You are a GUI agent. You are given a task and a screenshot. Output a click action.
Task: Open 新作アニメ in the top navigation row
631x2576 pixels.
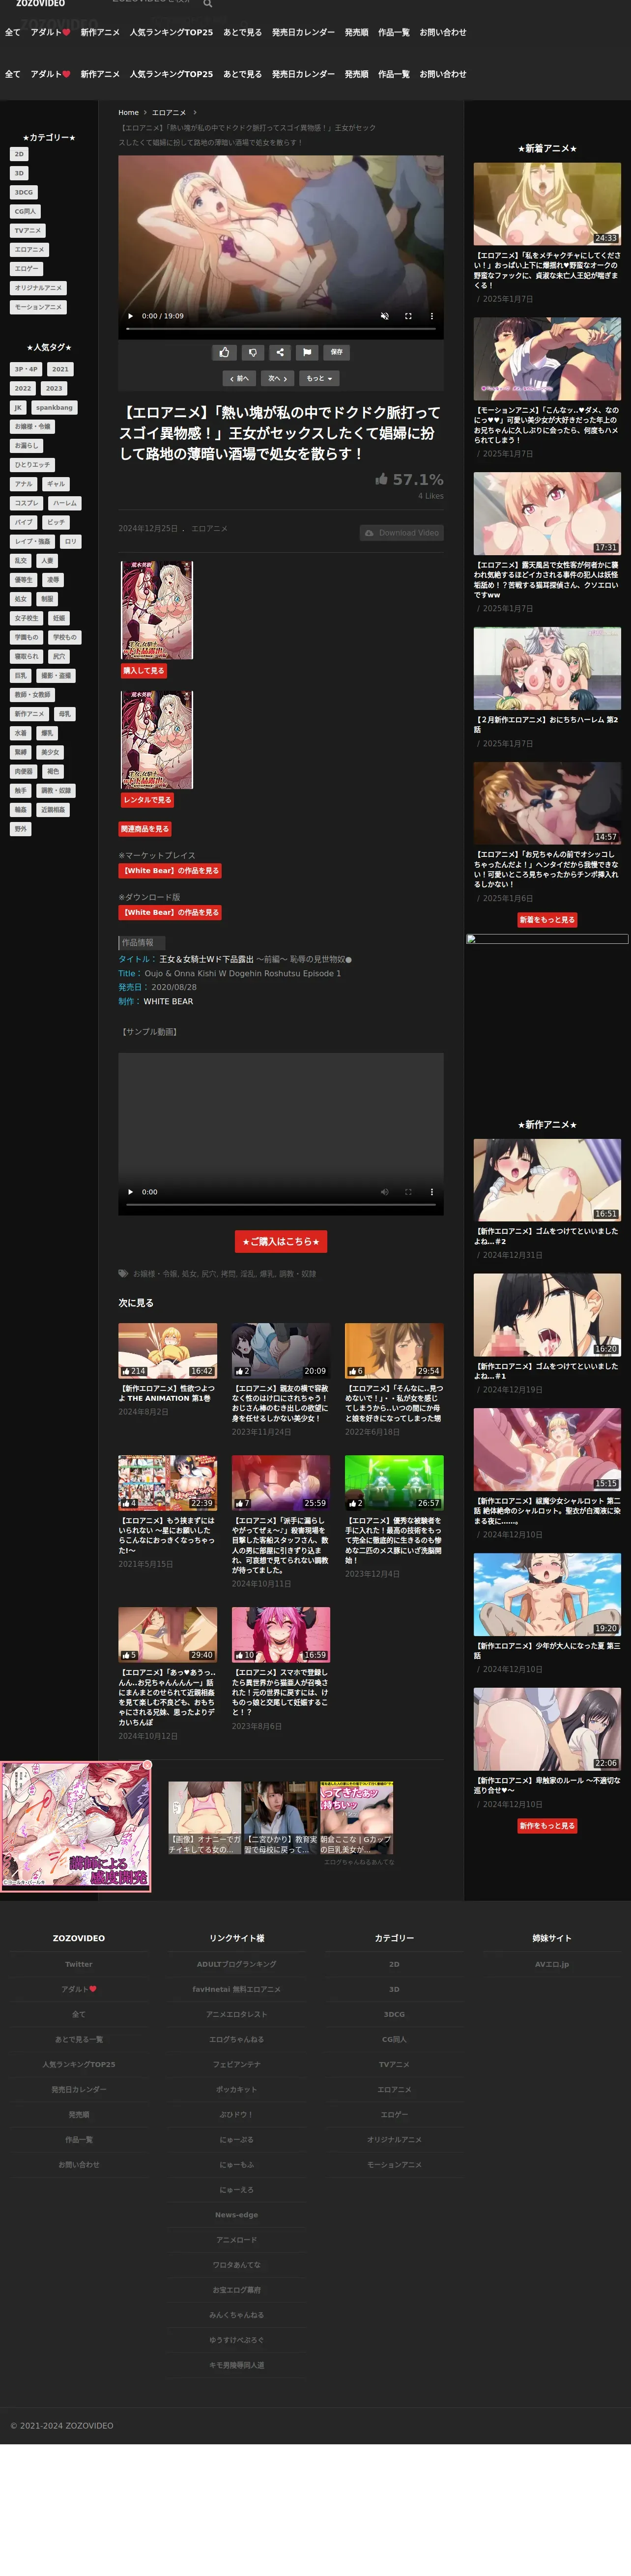(x=100, y=33)
